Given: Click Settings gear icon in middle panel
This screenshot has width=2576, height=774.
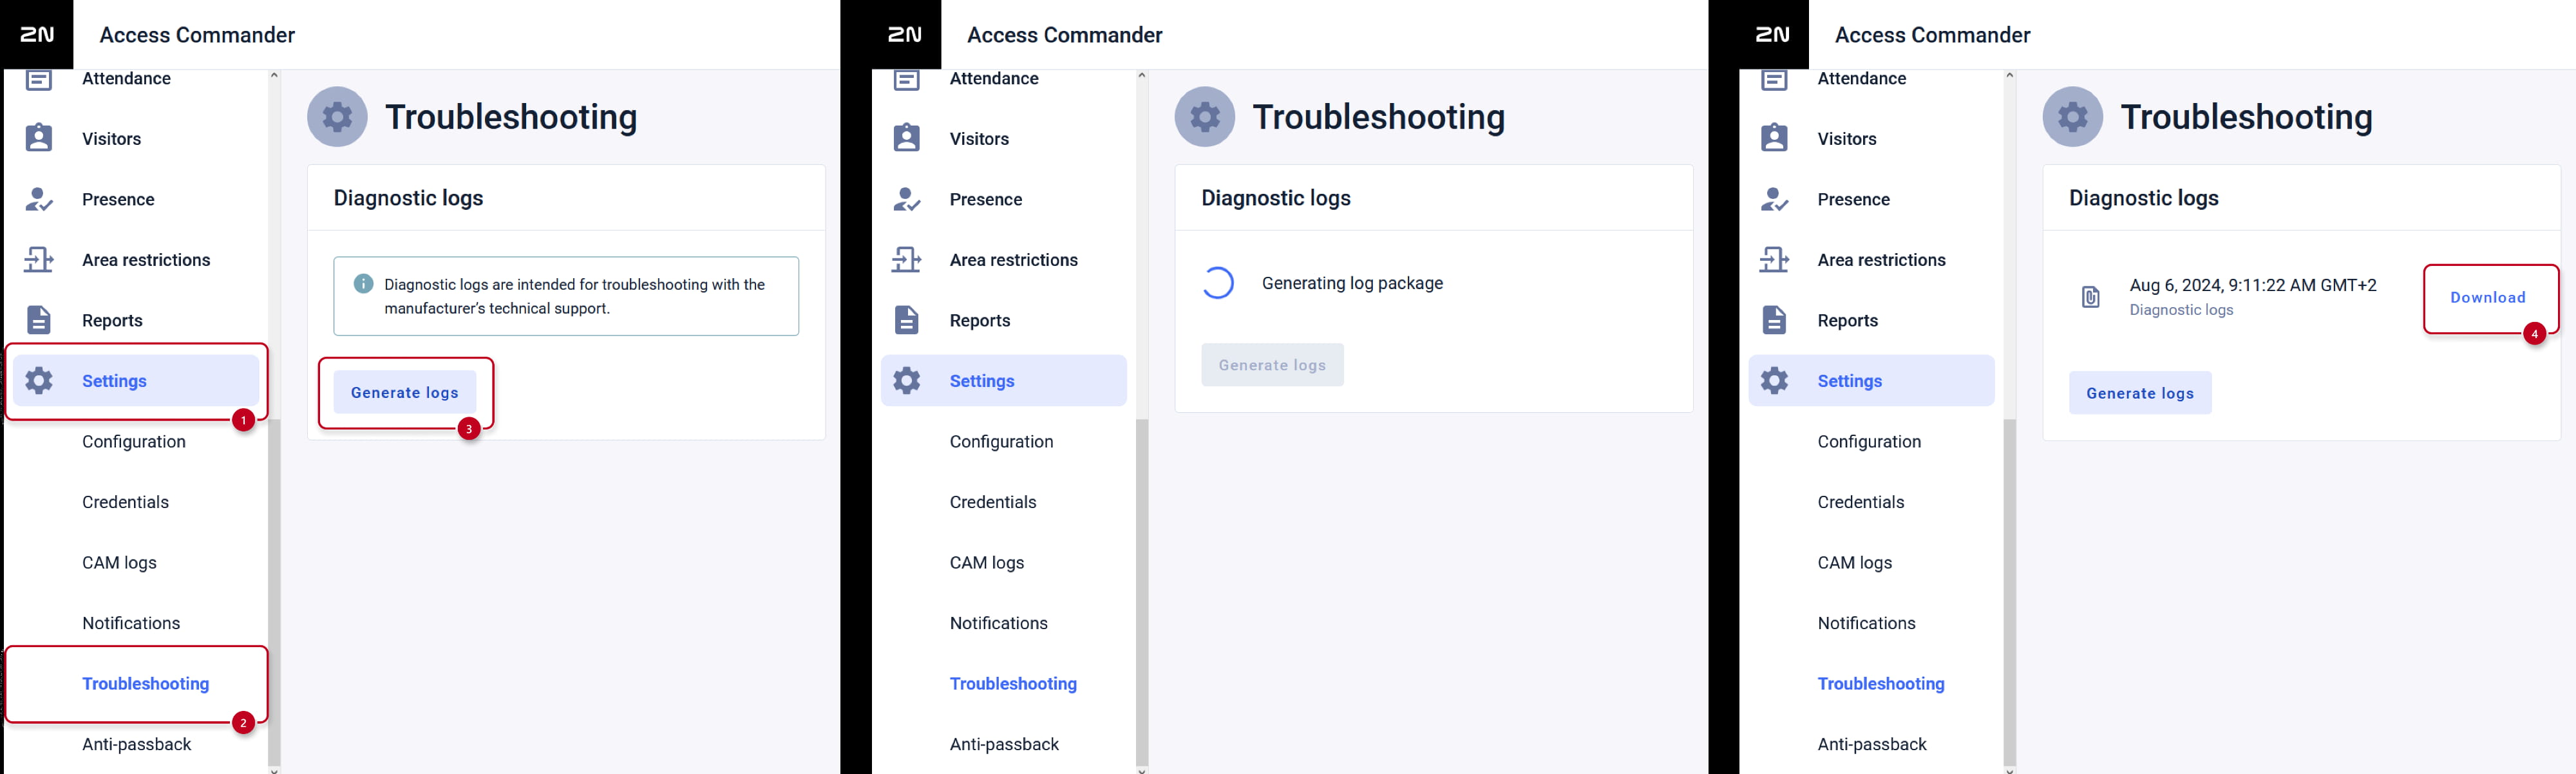Looking at the screenshot, I should [x=907, y=381].
